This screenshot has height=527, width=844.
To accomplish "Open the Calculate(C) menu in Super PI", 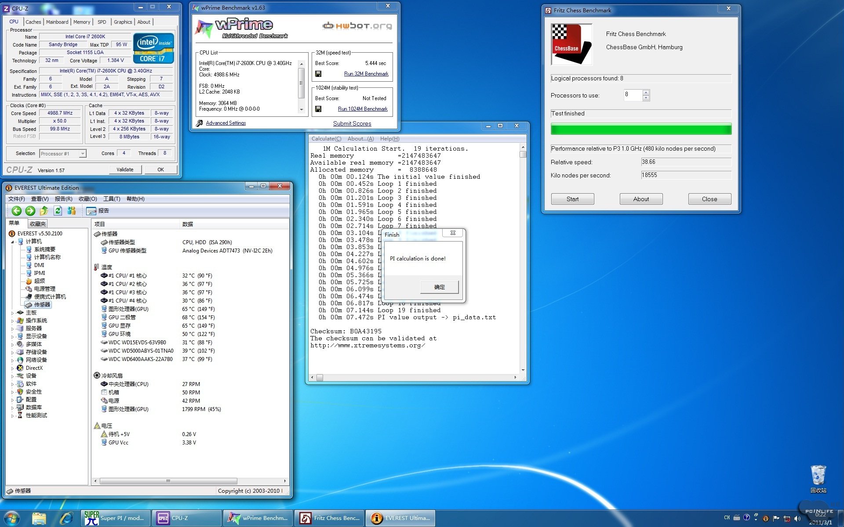I will (326, 139).
